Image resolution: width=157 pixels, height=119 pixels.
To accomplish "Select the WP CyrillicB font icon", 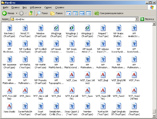I will click(x=41, y=43).
